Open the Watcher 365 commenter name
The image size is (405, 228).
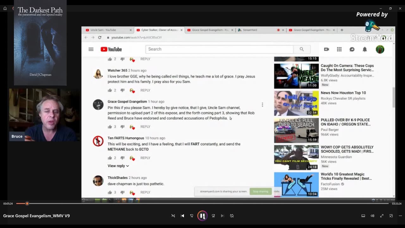point(117,70)
